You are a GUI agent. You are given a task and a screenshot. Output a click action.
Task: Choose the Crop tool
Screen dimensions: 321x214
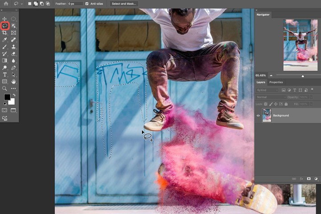point(5,33)
